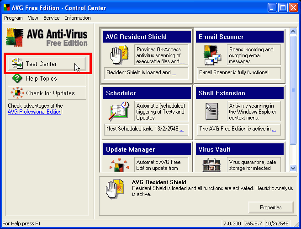Open the View menu

click(x=33, y=18)
